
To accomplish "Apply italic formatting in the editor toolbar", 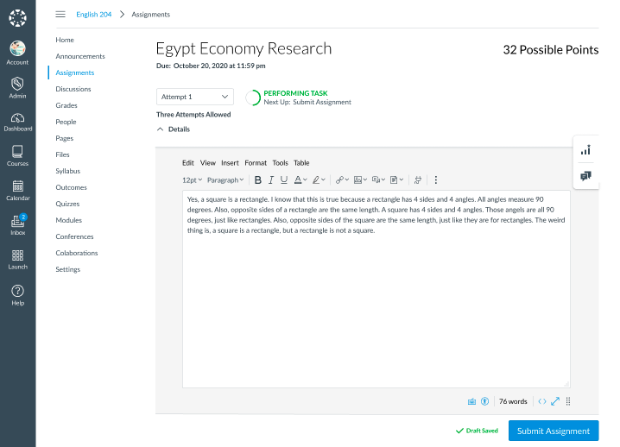I will click(x=271, y=180).
